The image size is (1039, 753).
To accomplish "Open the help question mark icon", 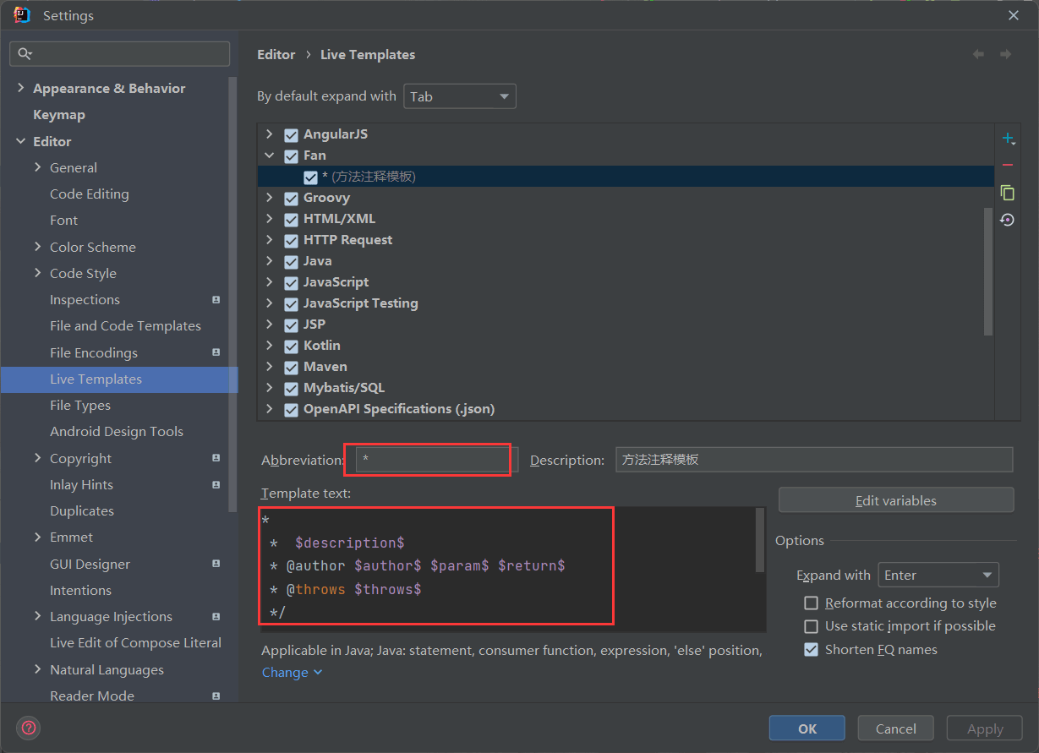I will [x=29, y=728].
